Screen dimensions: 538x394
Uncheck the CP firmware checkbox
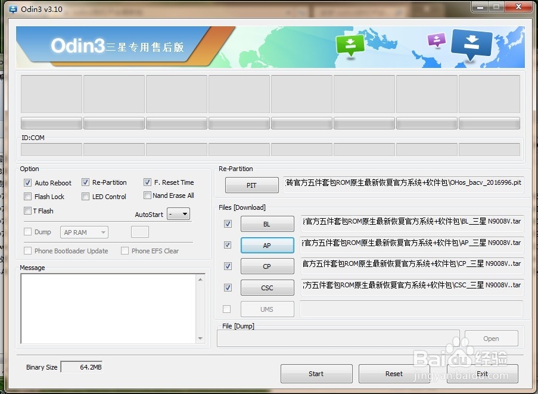click(x=228, y=266)
